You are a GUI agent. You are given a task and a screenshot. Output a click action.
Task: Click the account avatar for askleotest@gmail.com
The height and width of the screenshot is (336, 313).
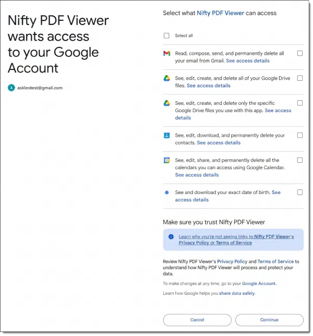tap(11, 88)
